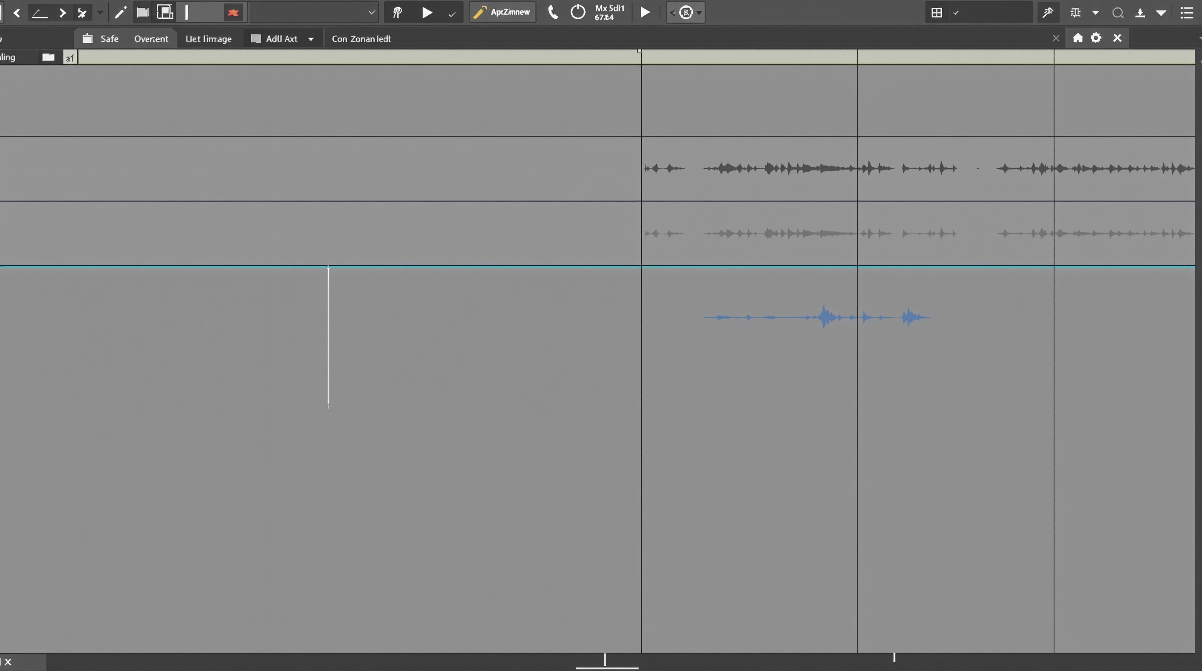Toggle the checkmark next to the play button
The height and width of the screenshot is (671, 1202).
point(451,13)
